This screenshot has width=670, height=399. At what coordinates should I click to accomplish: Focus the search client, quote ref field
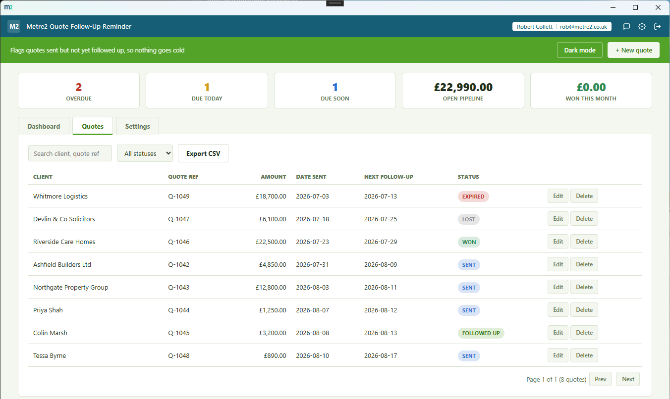pyautogui.click(x=70, y=153)
